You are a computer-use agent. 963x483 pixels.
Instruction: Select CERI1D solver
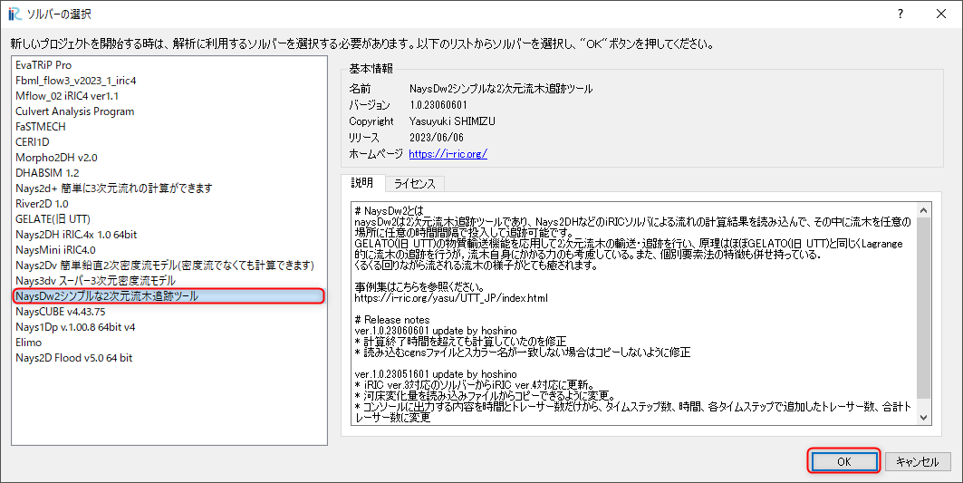[169, 142]
